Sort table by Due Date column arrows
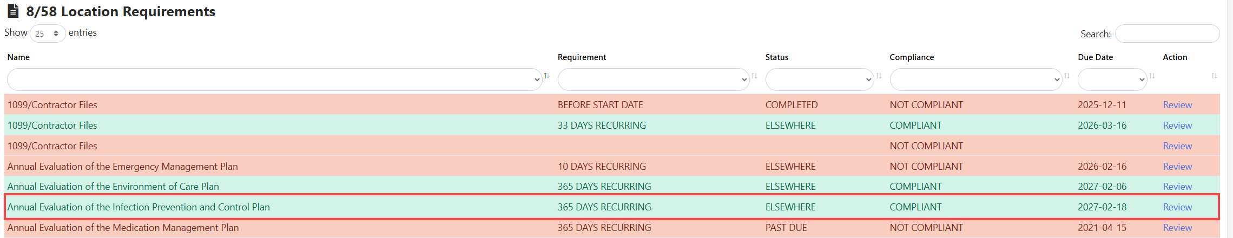Screen dimensions: 1233x238 1152,76
